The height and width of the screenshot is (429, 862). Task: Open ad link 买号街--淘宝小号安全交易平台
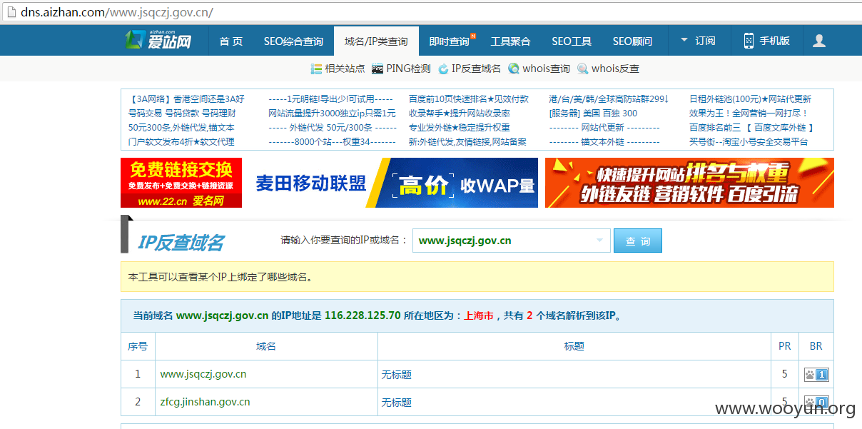click(749, 142)
